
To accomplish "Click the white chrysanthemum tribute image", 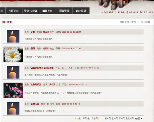I will tap(13, 54).
